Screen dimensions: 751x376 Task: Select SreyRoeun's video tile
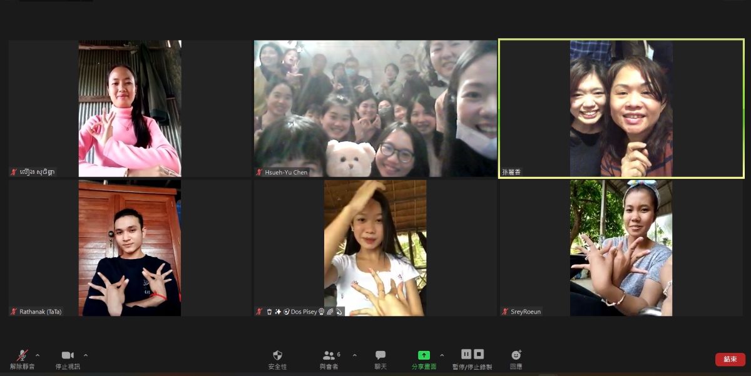click(x=621, y=248)
